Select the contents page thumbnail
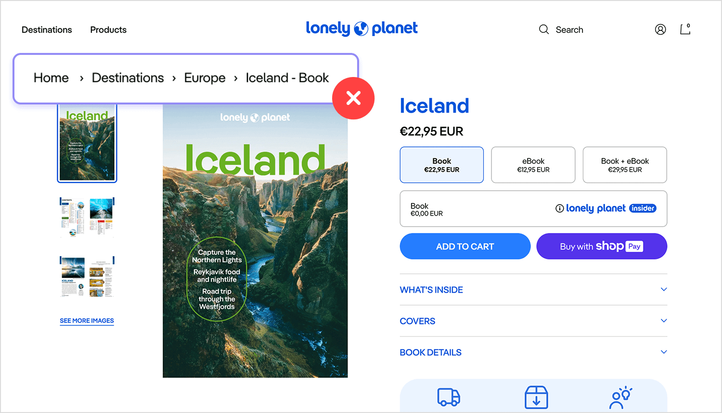The image size is (722, 413). click(87, 216)
